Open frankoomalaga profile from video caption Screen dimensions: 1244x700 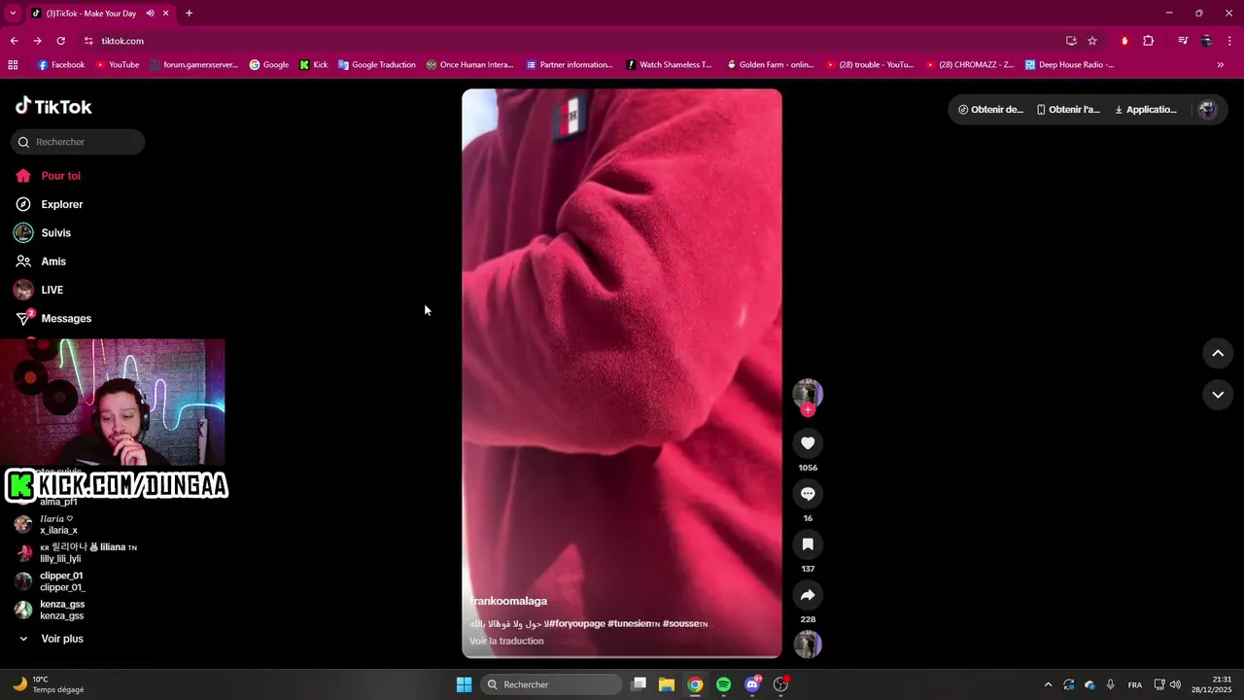click(x=508, y=601)
